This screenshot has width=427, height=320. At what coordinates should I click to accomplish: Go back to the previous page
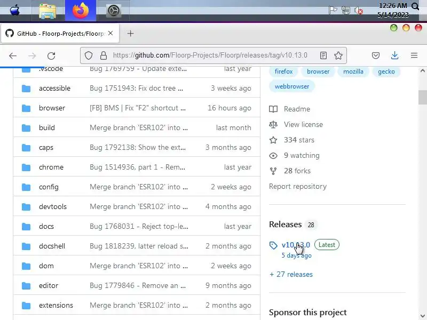12,56
